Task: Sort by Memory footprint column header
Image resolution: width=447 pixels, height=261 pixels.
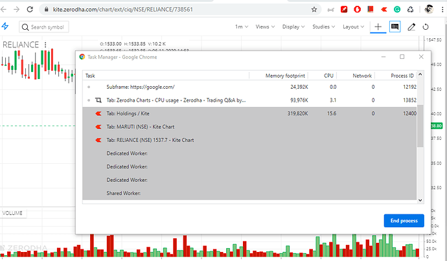Action: pyautogui.click(x=286, y=76)
